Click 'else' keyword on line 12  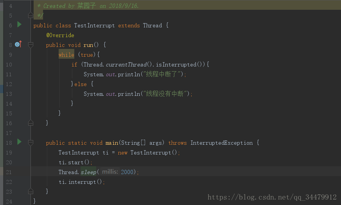point(81,84)
